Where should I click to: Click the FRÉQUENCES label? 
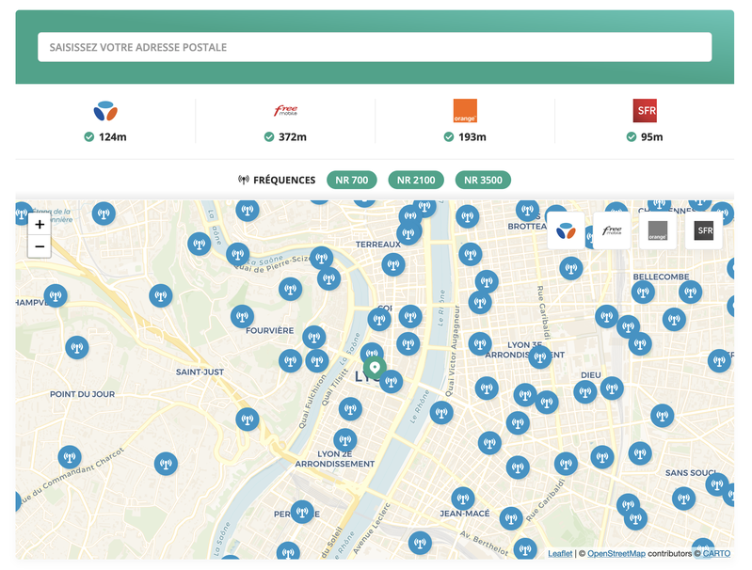pyautogui.click(x=284, y=181)
